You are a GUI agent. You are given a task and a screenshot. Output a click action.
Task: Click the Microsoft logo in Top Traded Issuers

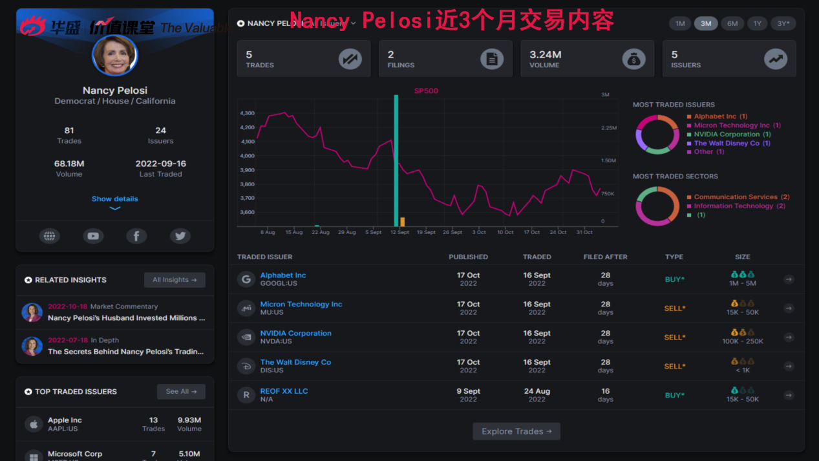coord(33,456)
